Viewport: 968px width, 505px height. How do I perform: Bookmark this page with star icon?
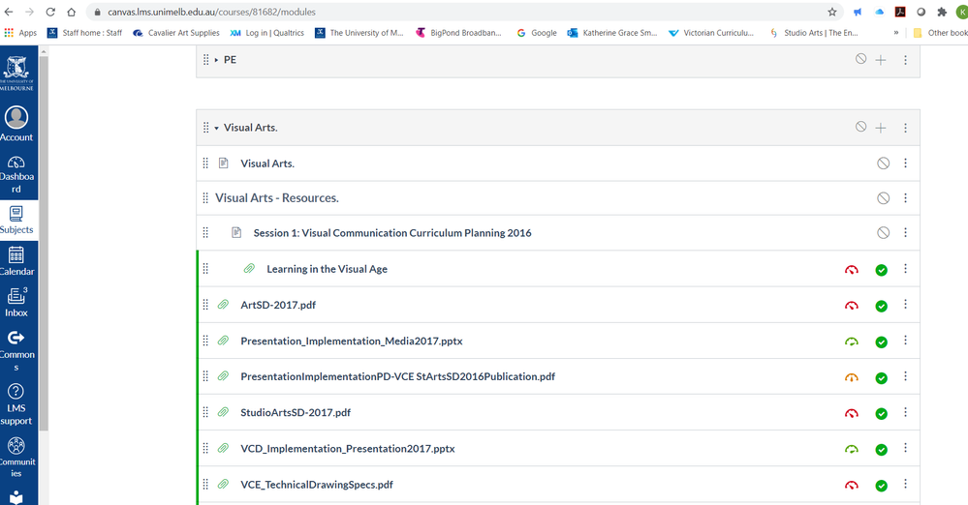pyautogui.click(x=832, y=13)
